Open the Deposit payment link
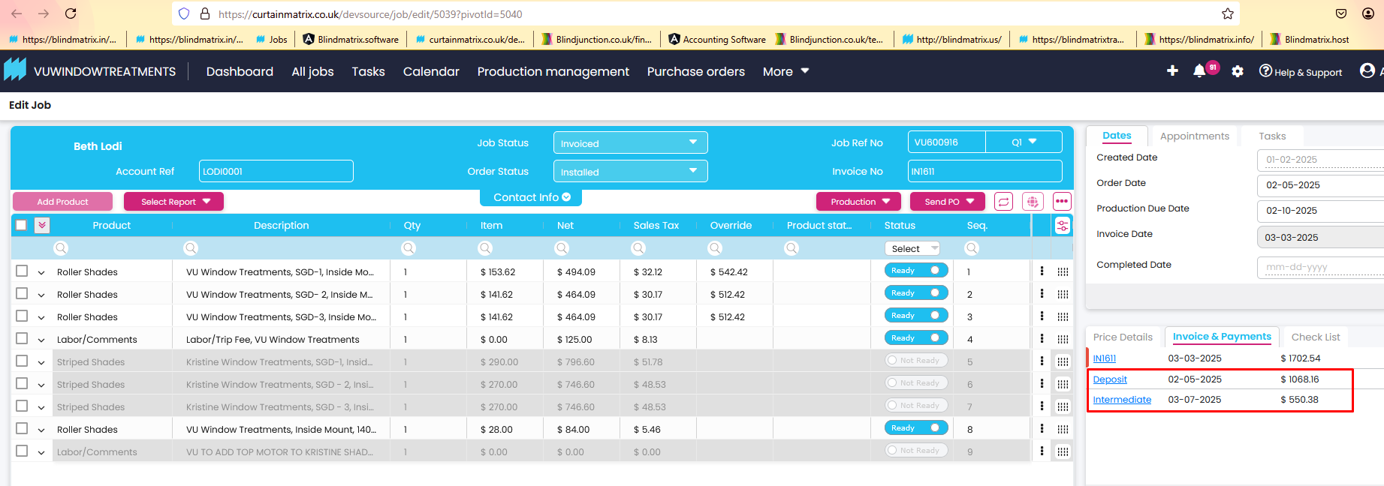Viewport: 1384px width, 486px height. point(1109,379)
